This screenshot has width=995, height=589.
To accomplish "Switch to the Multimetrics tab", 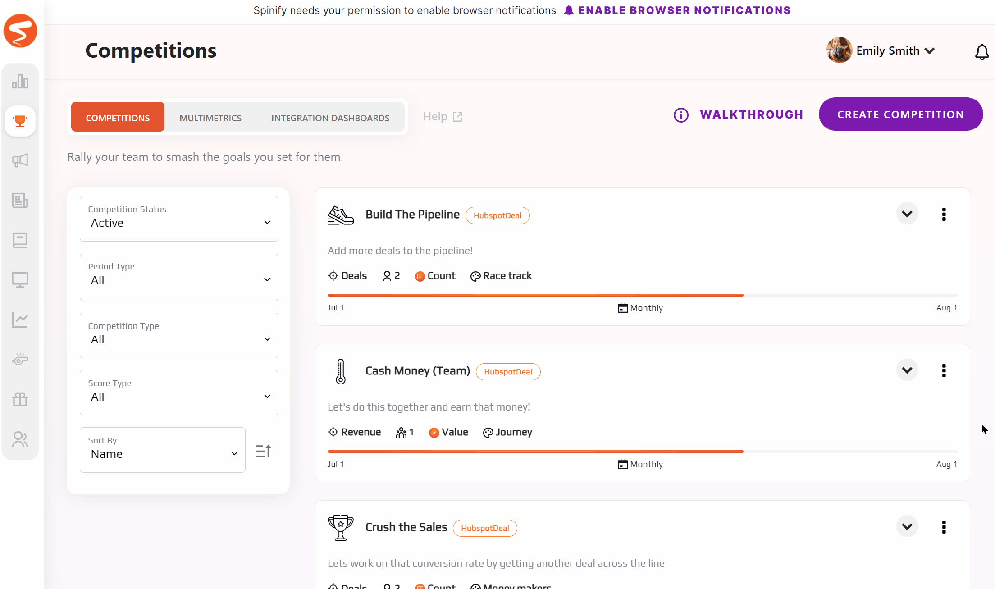I will (x=210, y=116).
